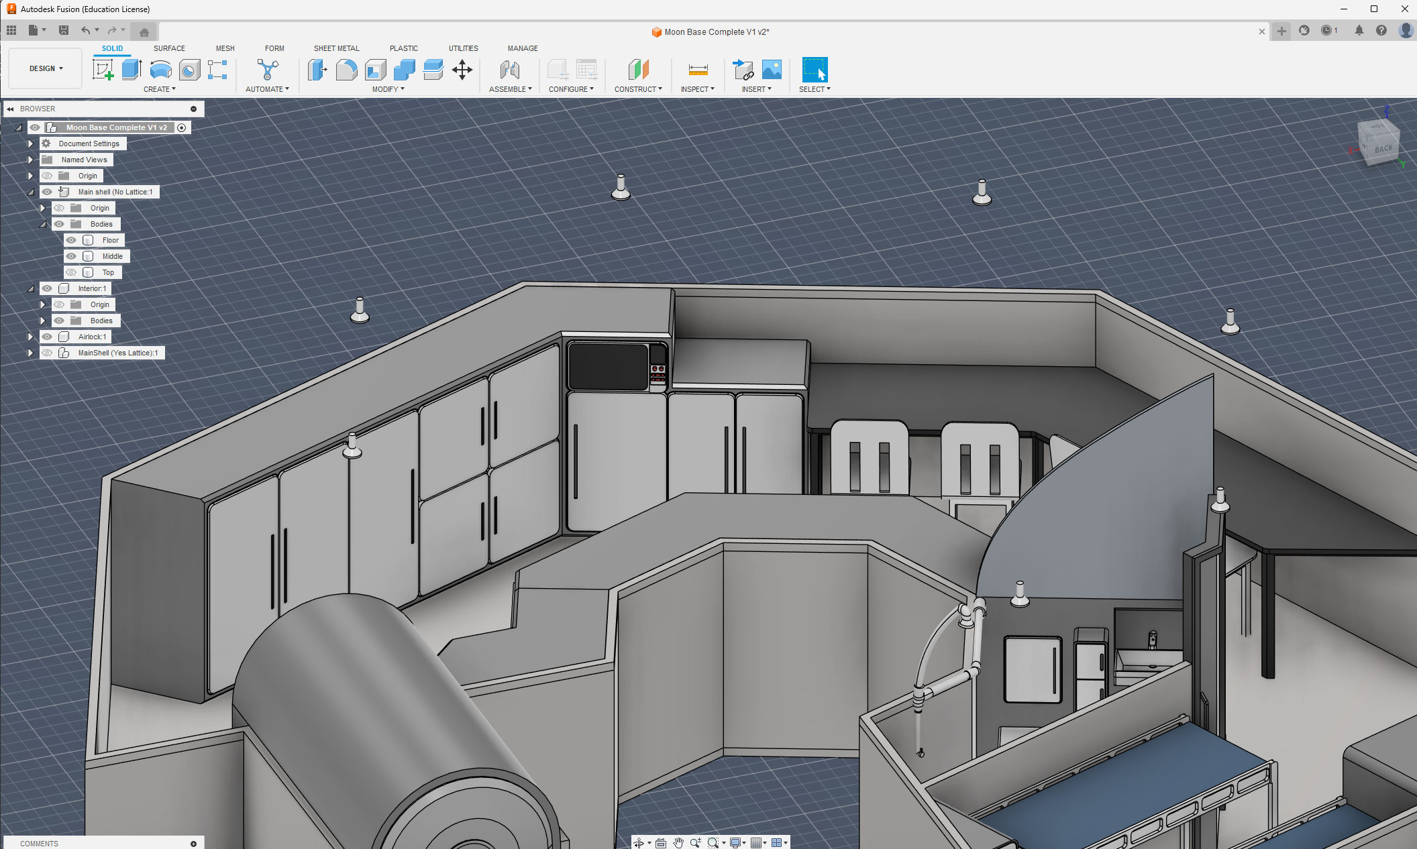Viewport: 1417px width, 849px height.
Task: Select the Move/Copy tool
Action: coord(462,70)
